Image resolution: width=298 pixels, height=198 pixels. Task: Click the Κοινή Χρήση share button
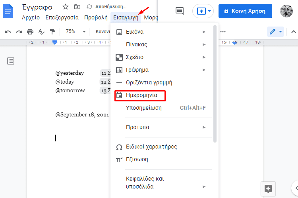pos(245,11)
